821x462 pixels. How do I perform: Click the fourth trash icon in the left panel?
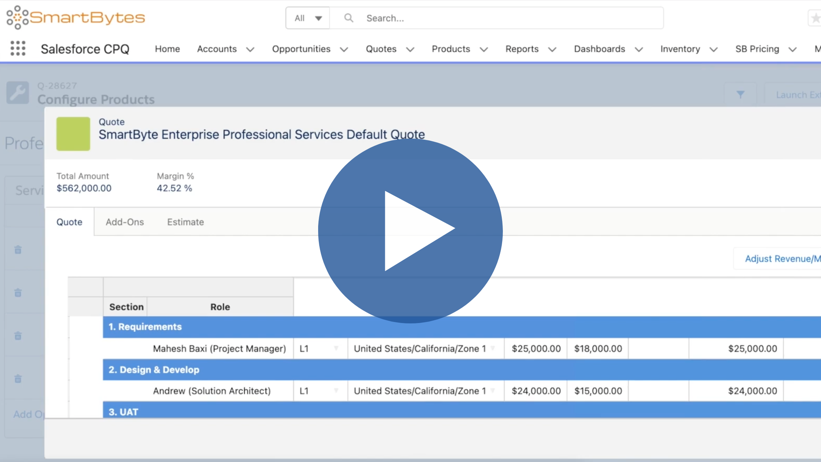pyautogui.click(x=18, y=378)
